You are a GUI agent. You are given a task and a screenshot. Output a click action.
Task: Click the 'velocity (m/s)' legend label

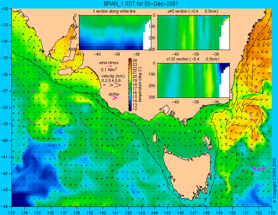tap(113, 76)
